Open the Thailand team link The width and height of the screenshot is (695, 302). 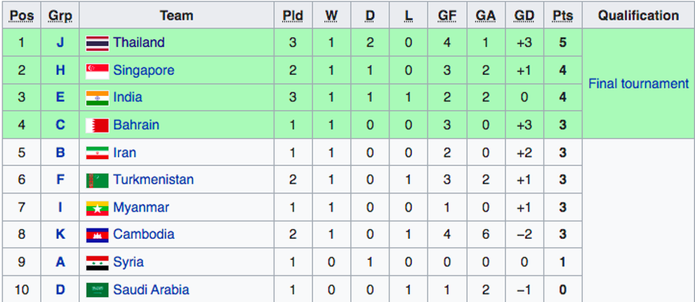coord(139,43)
